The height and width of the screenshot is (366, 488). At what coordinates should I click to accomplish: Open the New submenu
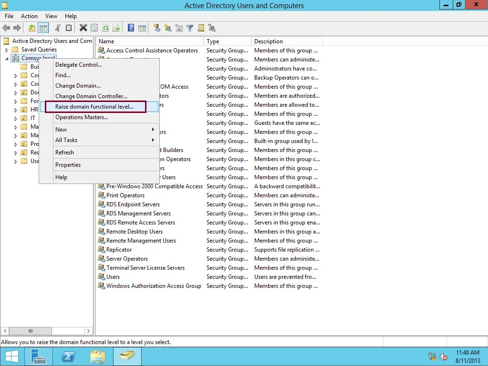coord(100,129)
